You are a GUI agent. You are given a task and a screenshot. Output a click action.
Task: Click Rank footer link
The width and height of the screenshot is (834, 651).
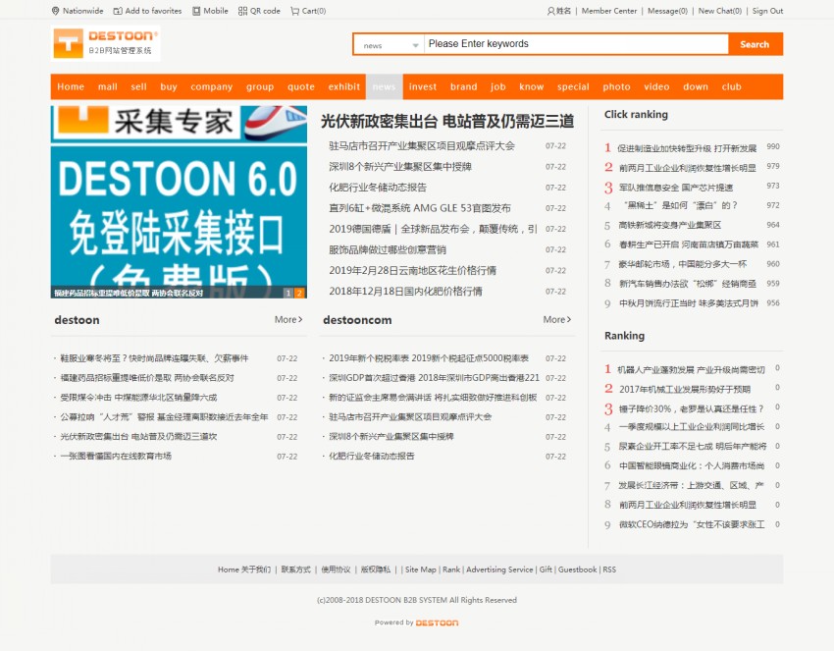pyautogui.click(x=451, y=570)
